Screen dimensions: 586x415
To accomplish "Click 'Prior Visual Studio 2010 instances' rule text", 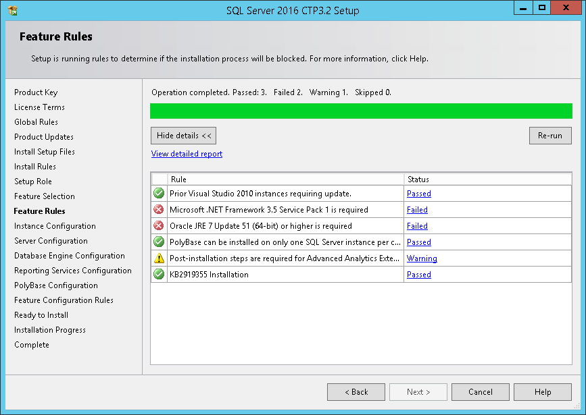I will pos(260,194).
